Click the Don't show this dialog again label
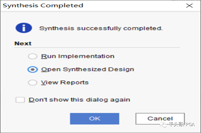 pyautogui.click(x=79, y=100)
